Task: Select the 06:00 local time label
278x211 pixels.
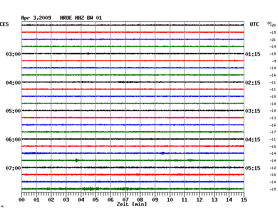Action: pos(13,140)
